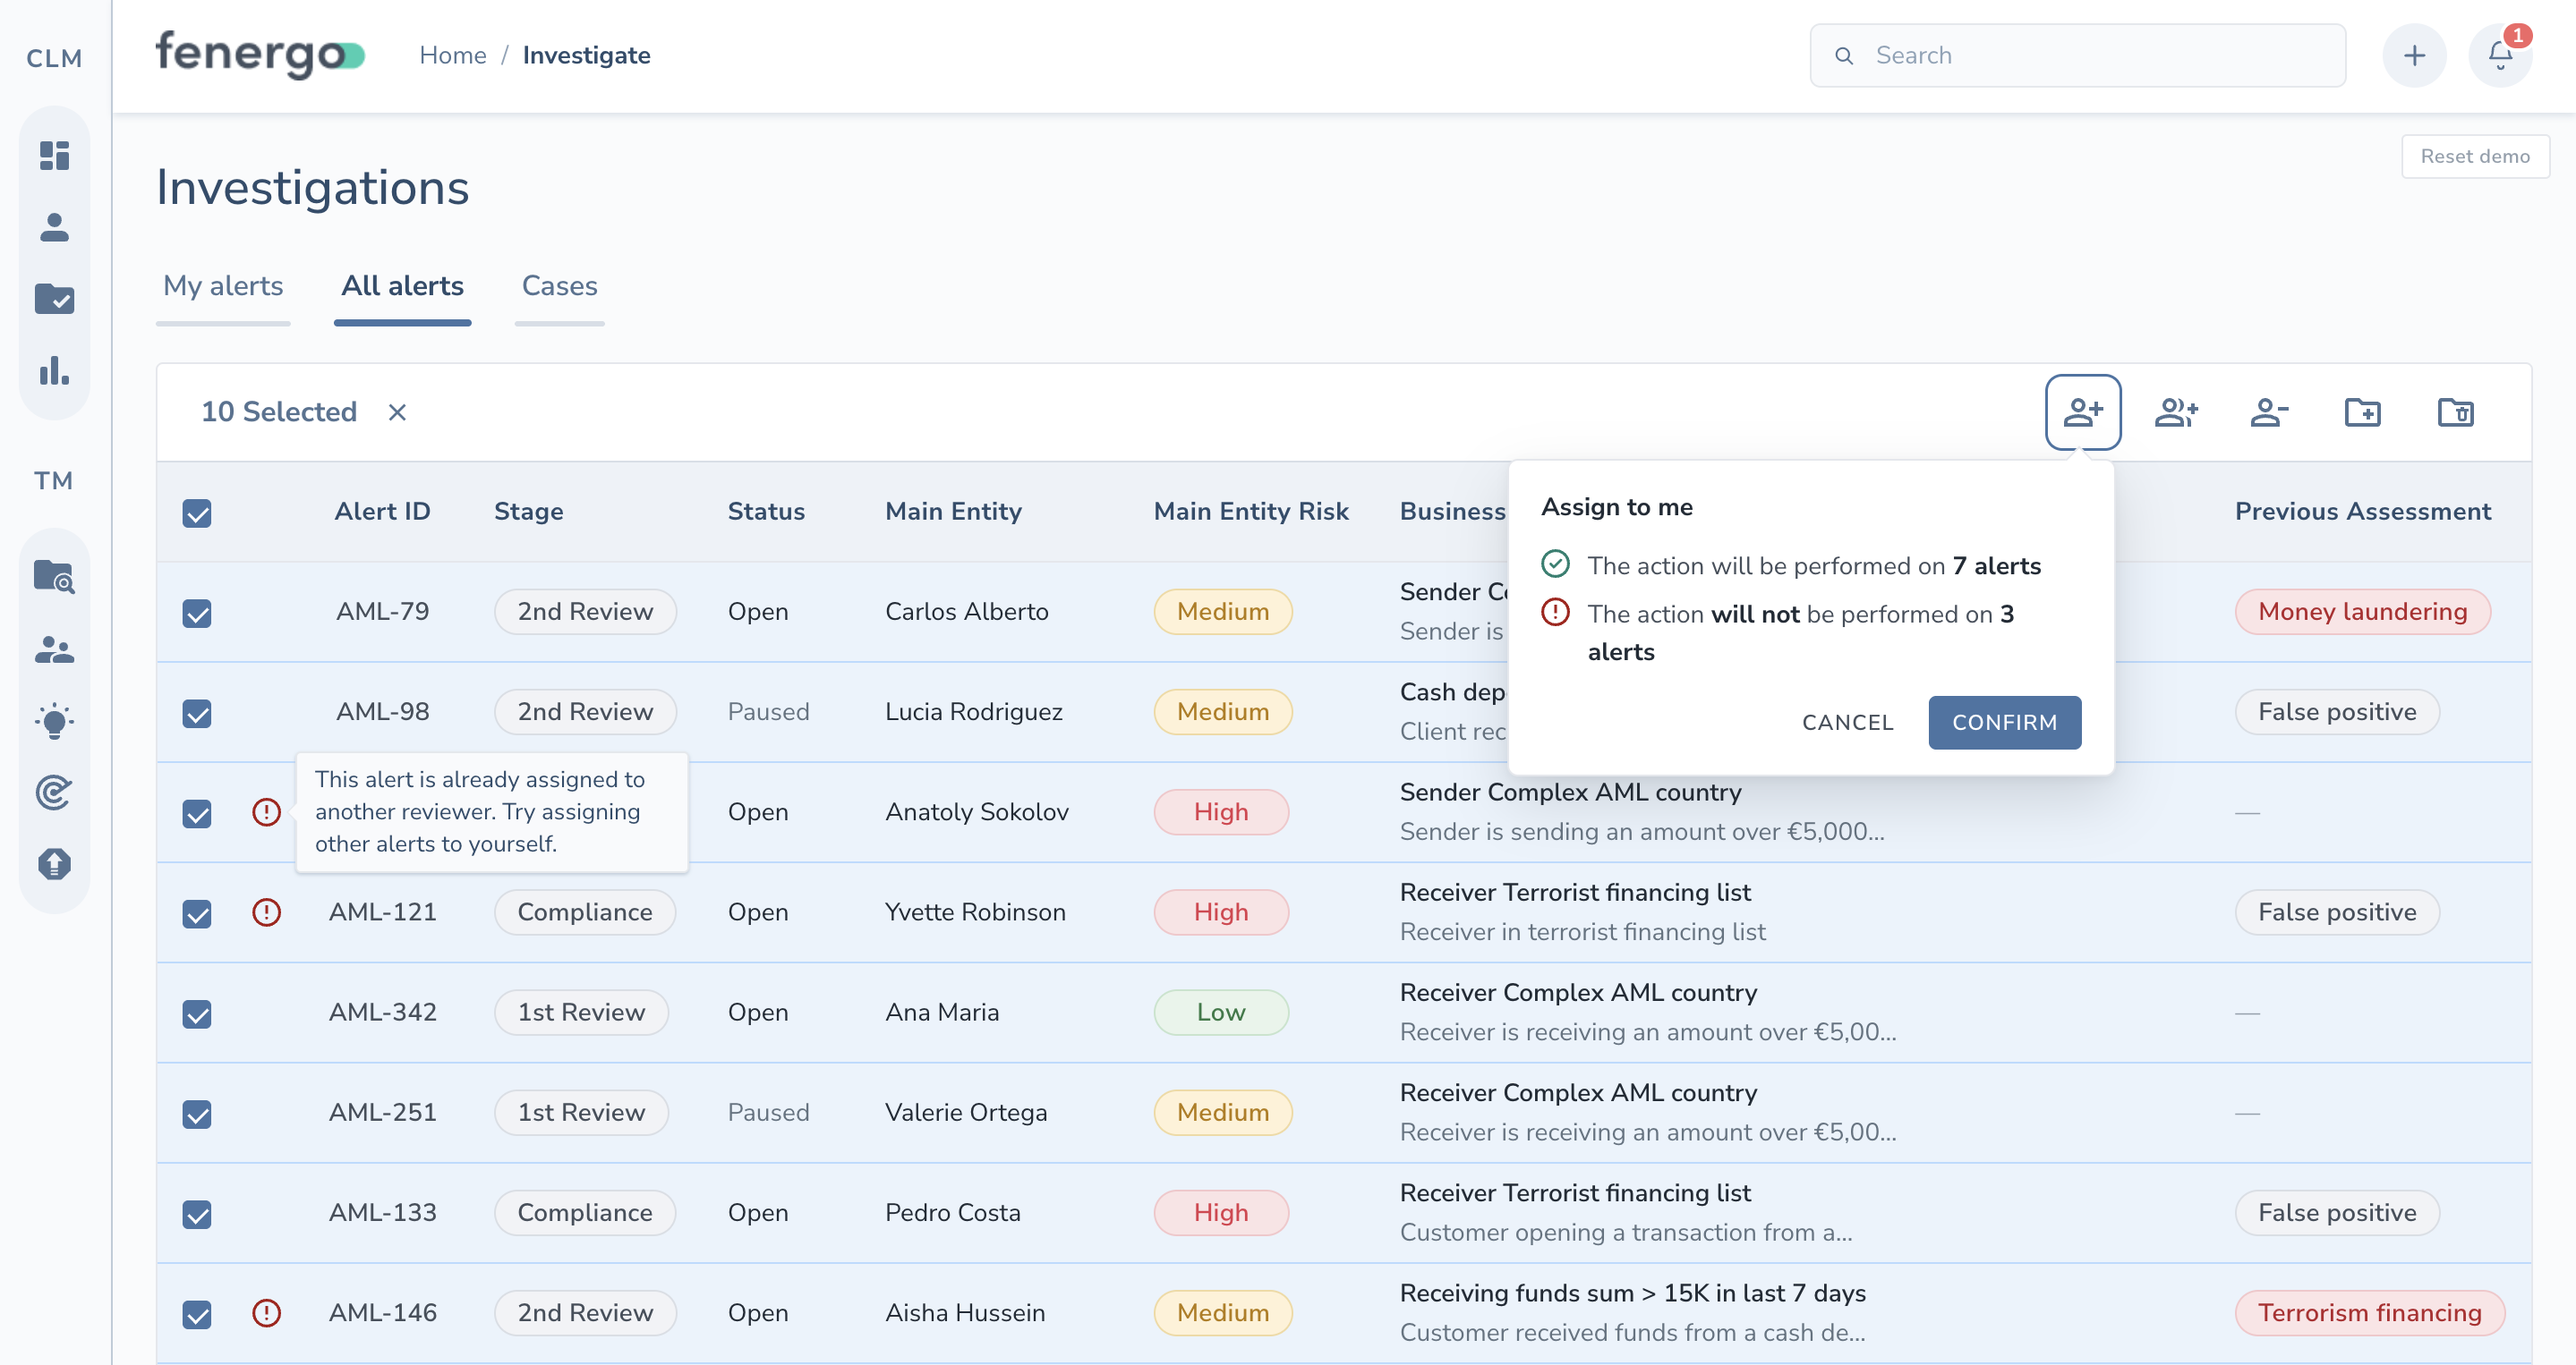The height and width of the screenshot is (1365, 2576).
Task: Confirm the Assign to me action
Action: tap(2004, 722)
